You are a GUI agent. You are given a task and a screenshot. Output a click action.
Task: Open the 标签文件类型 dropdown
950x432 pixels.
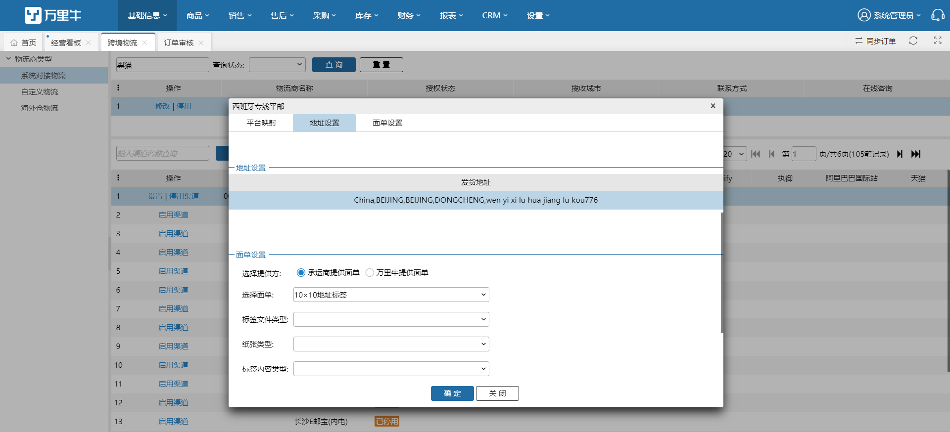pos(391,319)
